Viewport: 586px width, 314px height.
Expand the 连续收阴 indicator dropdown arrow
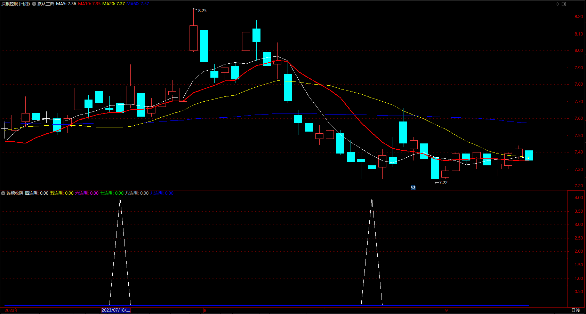click(x=3, y=193)
